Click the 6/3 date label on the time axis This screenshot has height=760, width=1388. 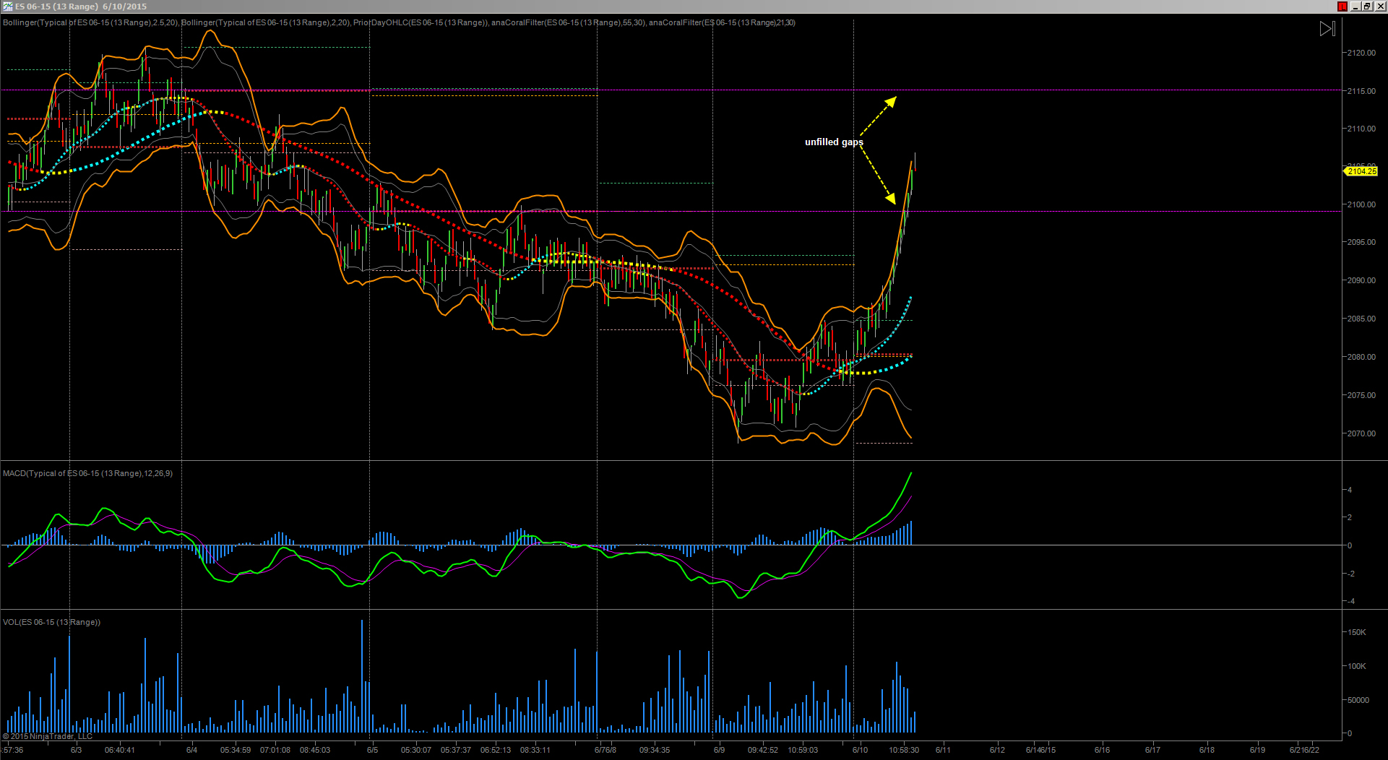[x=76, y=750]
